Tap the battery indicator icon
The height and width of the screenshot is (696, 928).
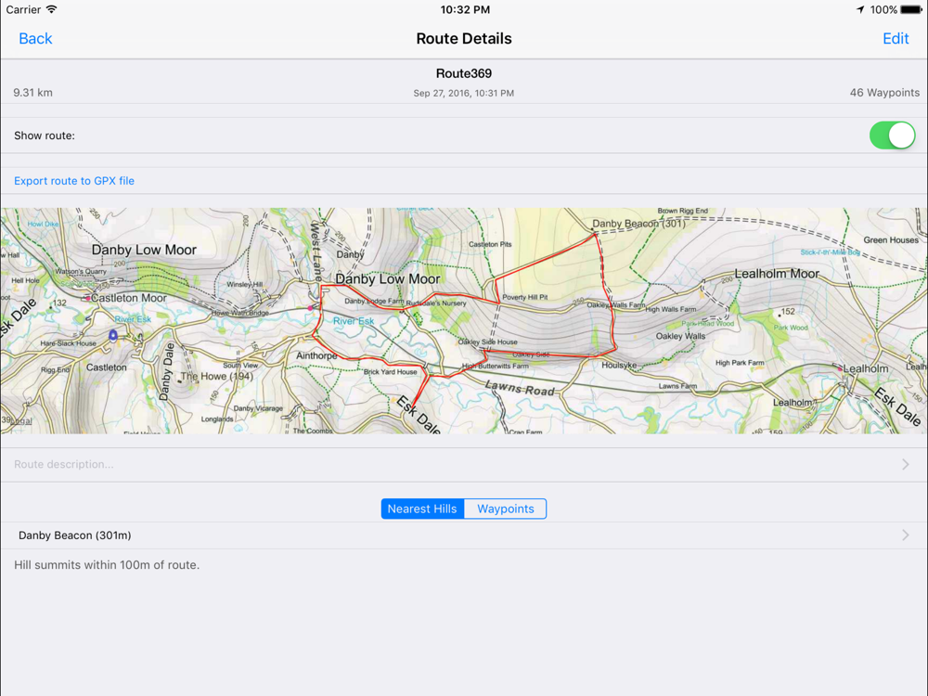point(911,9)
